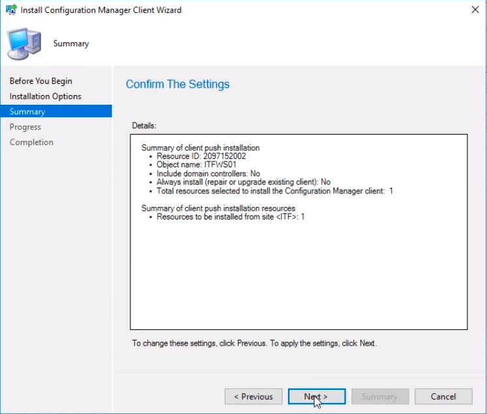Close the wizard with the X button
The width and height of the screenshot is (487, 414).
point(475,10)
